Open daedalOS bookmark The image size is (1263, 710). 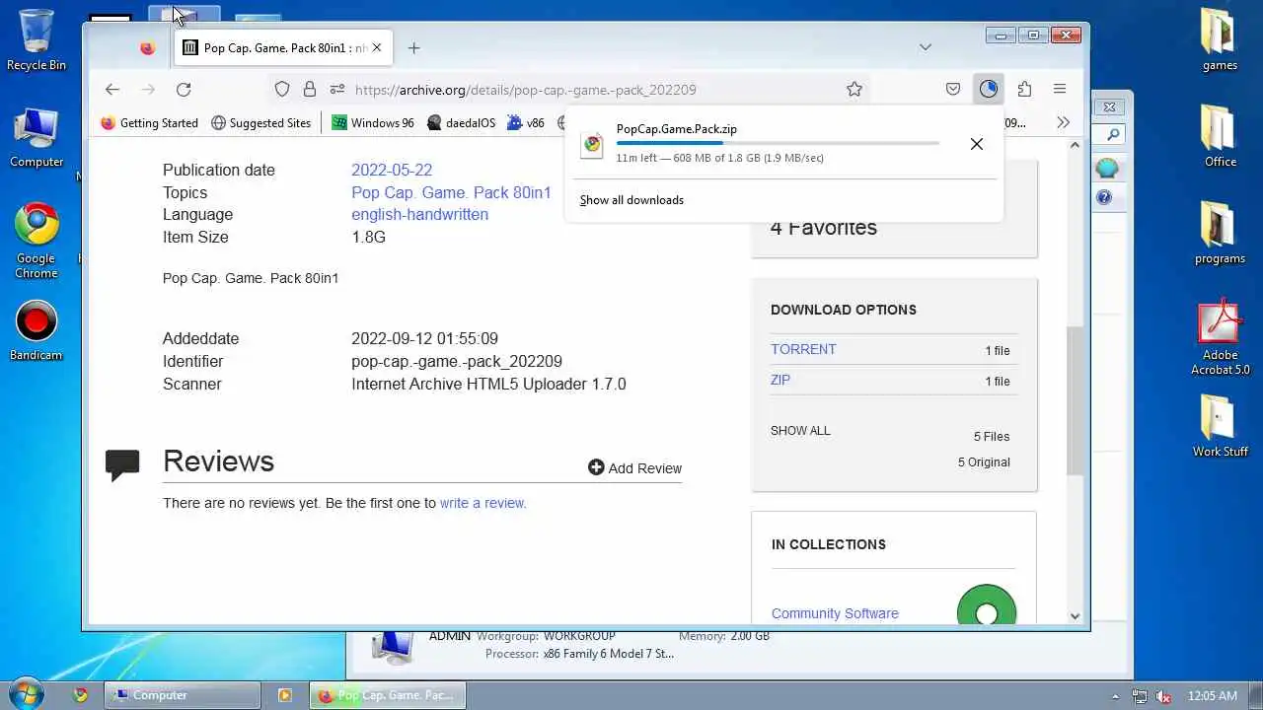click(x=462, y=123)
